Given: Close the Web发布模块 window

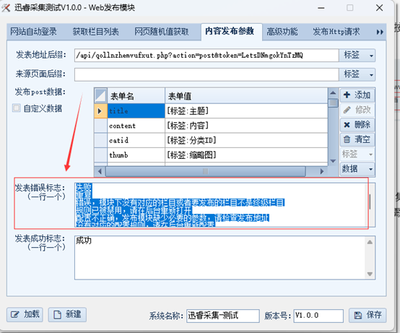Looking at the screenshot, I should 379,8.
